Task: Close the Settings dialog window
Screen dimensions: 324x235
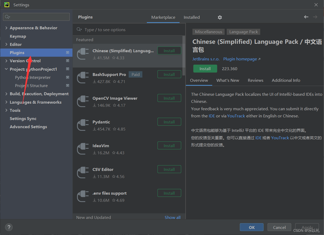Action: click(316, 5)
